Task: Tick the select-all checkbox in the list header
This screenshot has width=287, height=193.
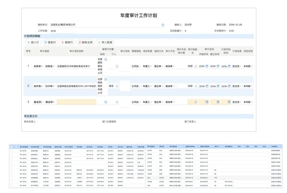Action: [11, 147]
